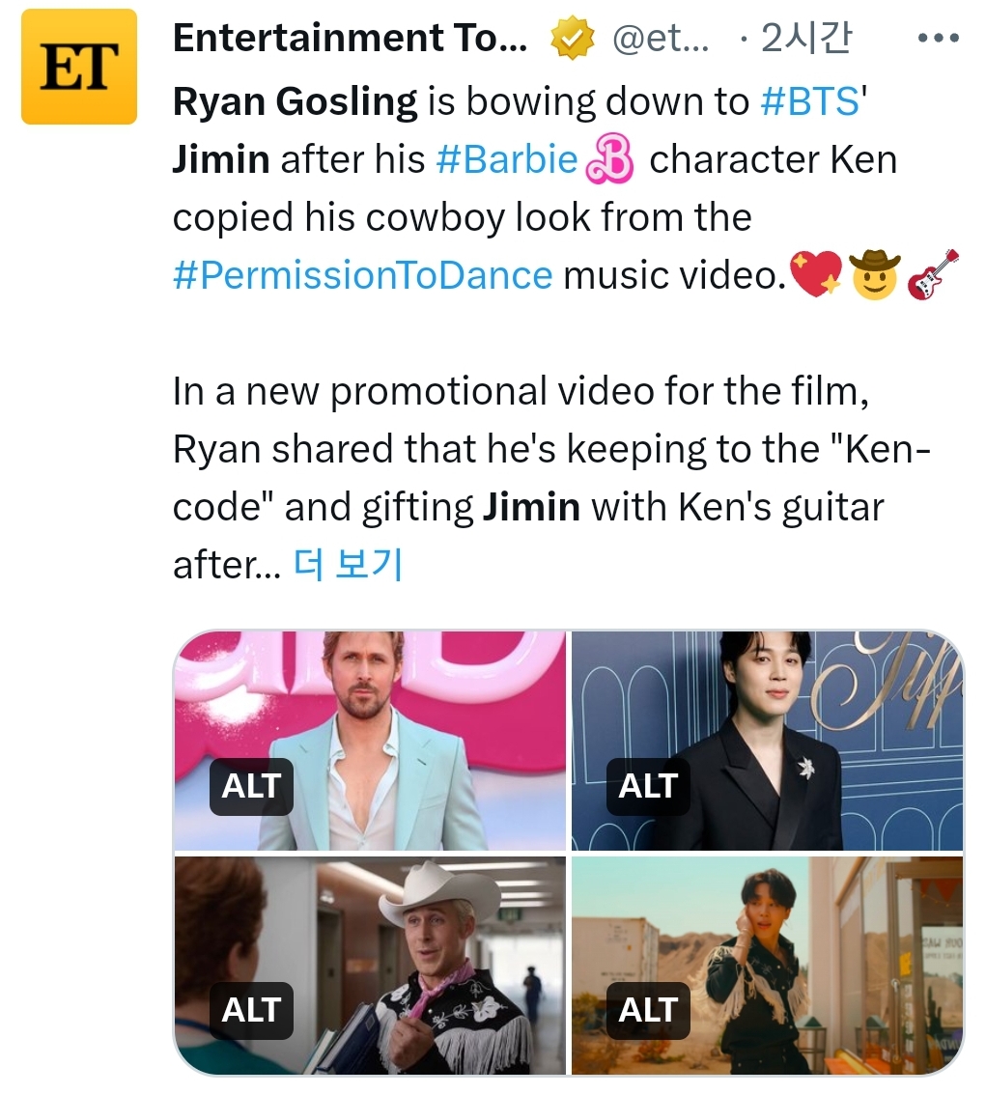
Task: View Ryan Gosling pastel suit photo
Action: pyautogui.click(x=370, y=741)
